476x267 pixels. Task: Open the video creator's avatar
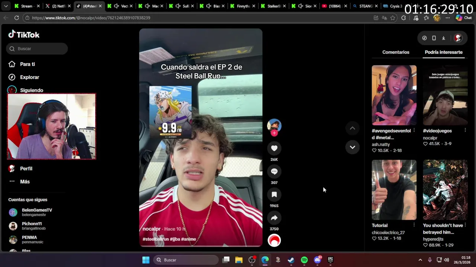coord(274,125)
